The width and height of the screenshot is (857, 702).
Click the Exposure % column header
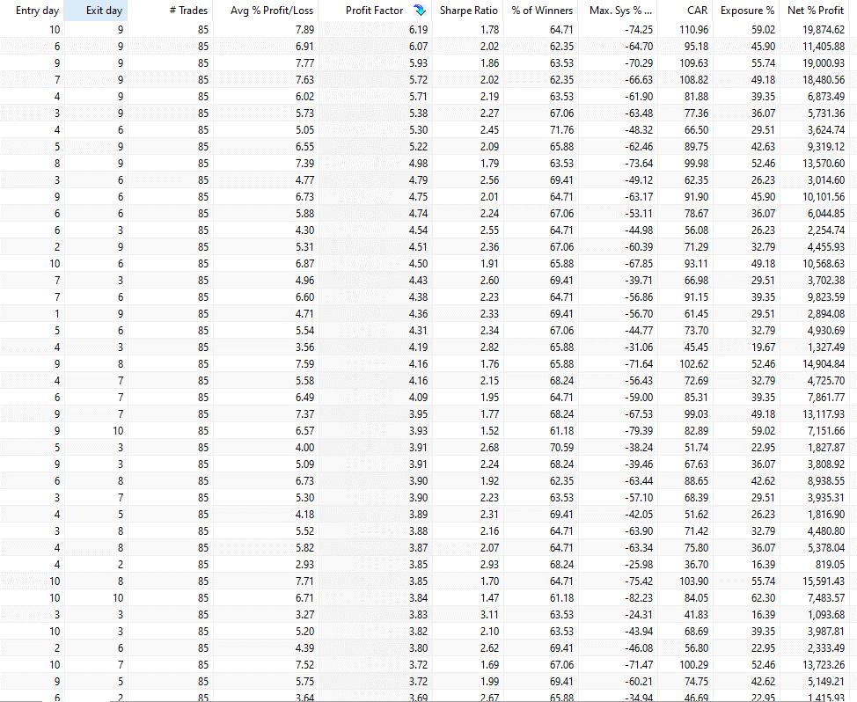point(747,11)
